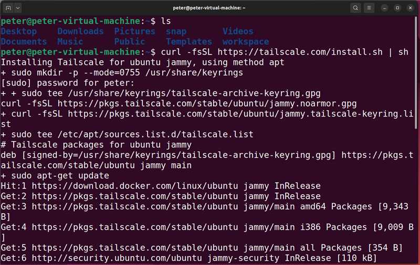The image size is (420, 265).
Task: Click the workspace directory name in ls output
Action: (245, 41)
